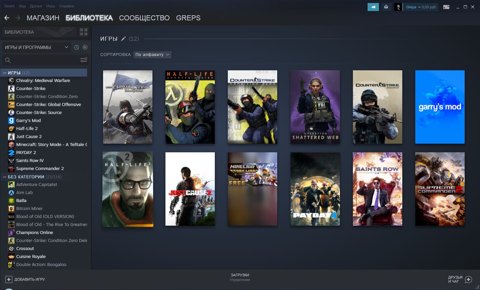
Task: Open Counter-Strike: Source cover thumbnail
Action: click(378, 107)
